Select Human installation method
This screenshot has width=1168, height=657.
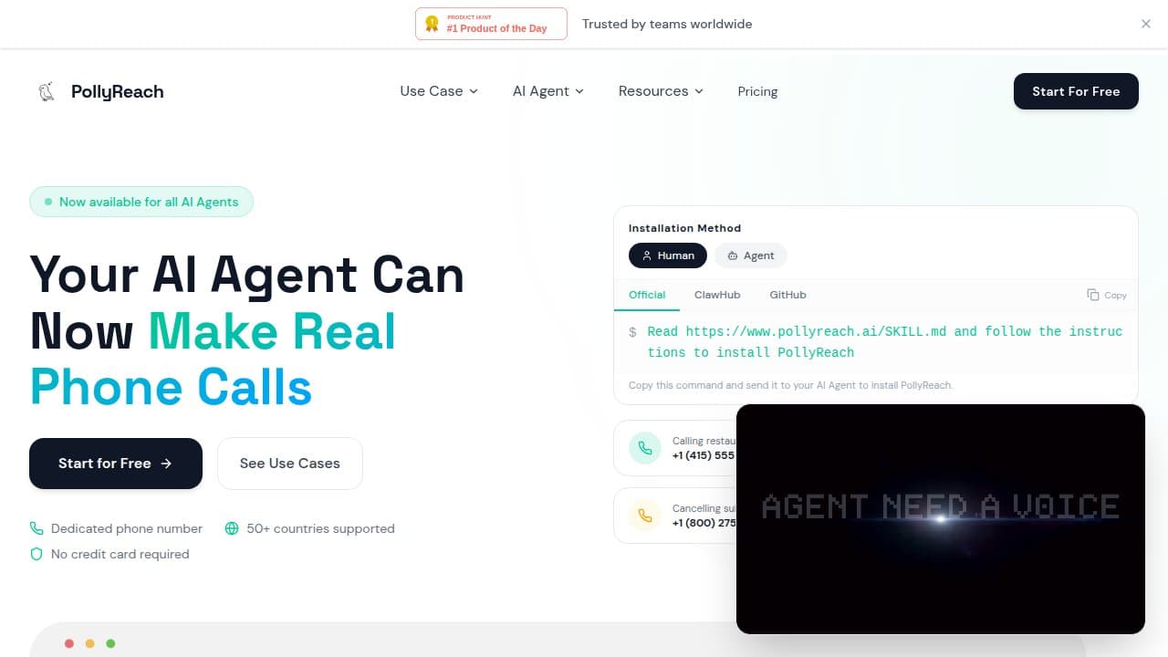pyautogui.click(x=668, y=255)
